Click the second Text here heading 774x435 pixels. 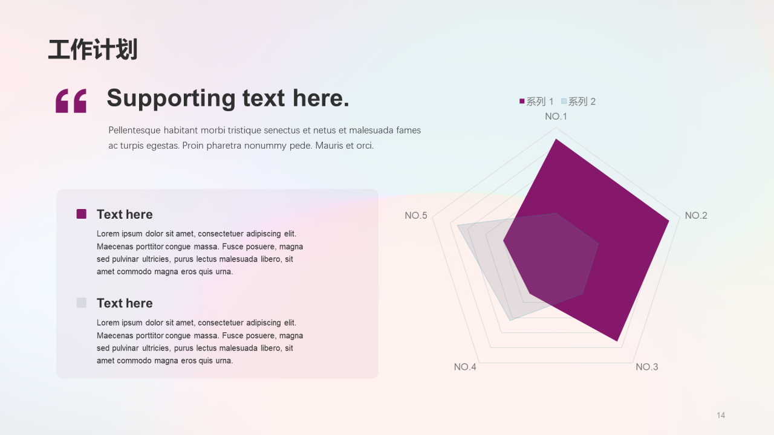[x=125, y=303]
